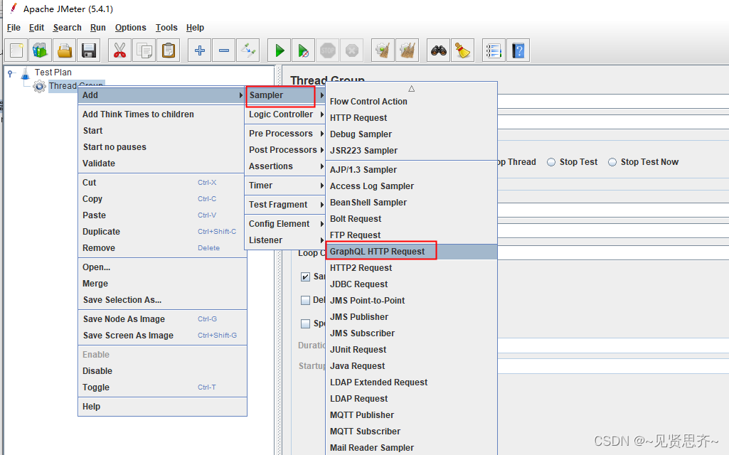The height and width of the screenshot is (455, 729).
Task: Open the Function Helper list icon
Action: 494,50
